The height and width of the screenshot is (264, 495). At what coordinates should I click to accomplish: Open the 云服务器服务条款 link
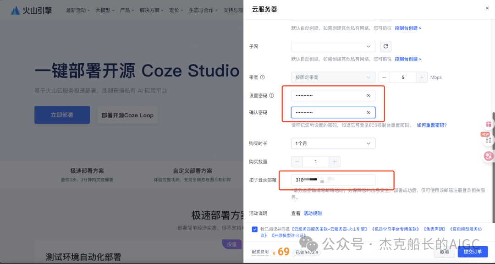tap(330, 229)
